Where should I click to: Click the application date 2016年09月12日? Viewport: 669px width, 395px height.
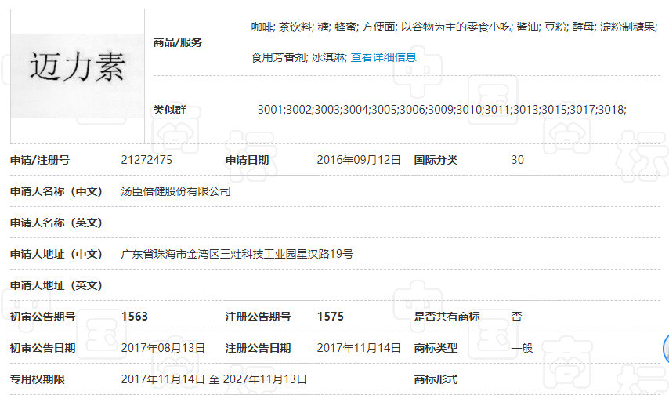[359, 160]
